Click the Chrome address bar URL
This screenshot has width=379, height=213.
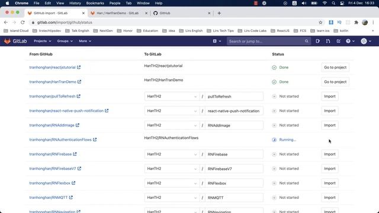(65, 22)
